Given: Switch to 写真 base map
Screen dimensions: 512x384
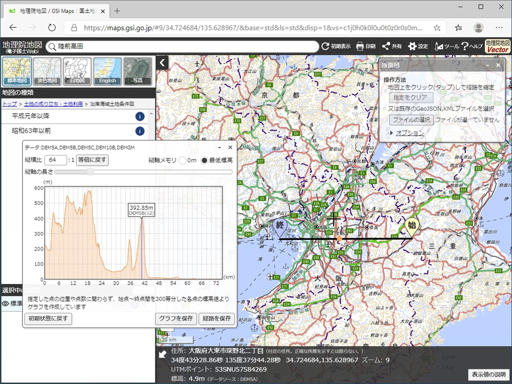Looking at the screenshot, I should [137, 71].
